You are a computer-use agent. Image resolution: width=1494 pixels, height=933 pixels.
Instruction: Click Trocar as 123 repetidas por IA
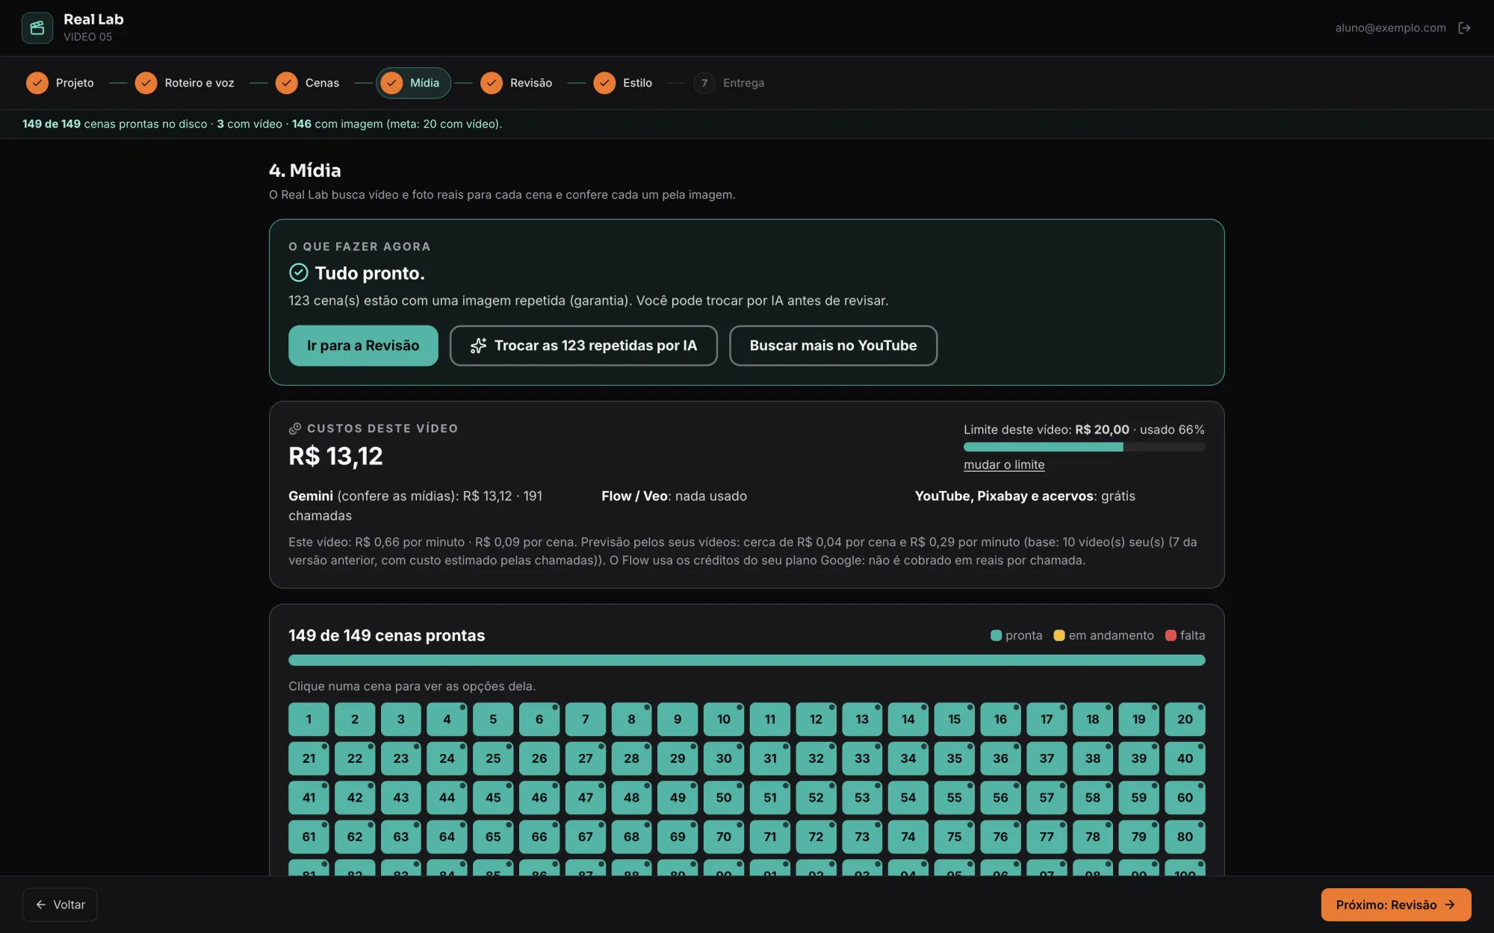tap(583, 346)
